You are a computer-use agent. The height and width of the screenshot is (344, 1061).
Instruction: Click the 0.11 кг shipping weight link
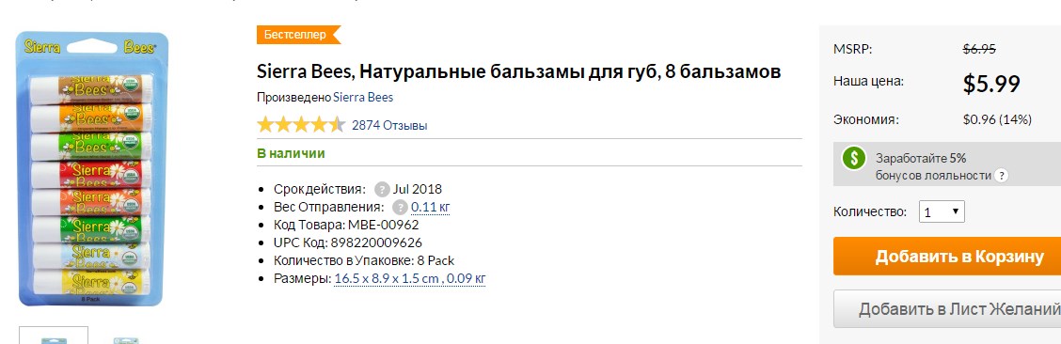click(431, 207)
